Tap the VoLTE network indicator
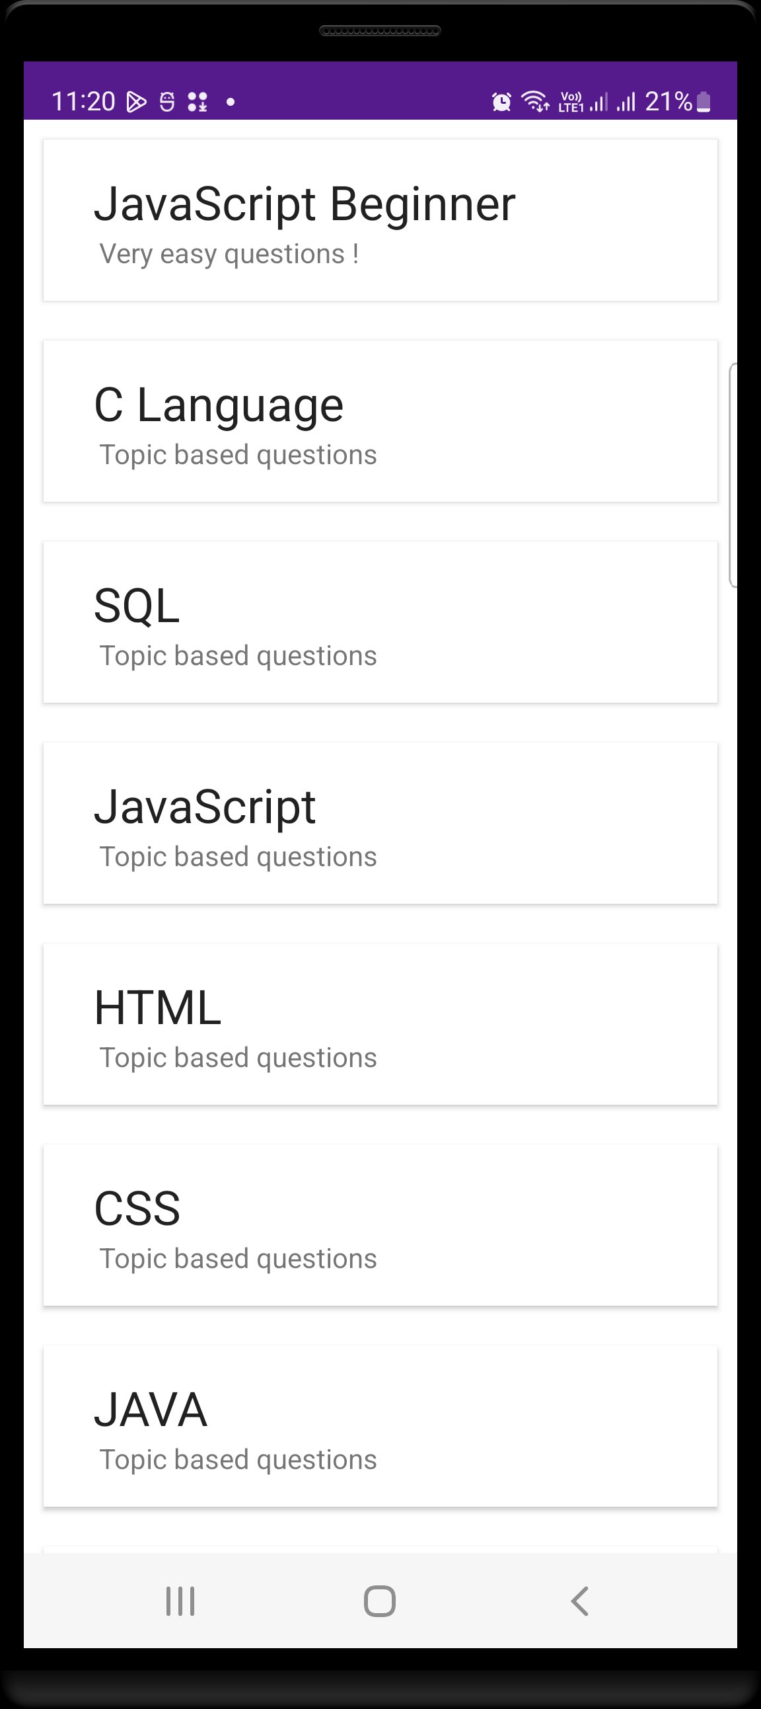This screenshot has width=761, height=1709. pos(571,102)
